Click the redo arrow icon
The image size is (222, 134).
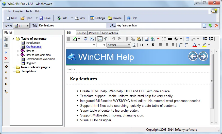tap(119, 39)
